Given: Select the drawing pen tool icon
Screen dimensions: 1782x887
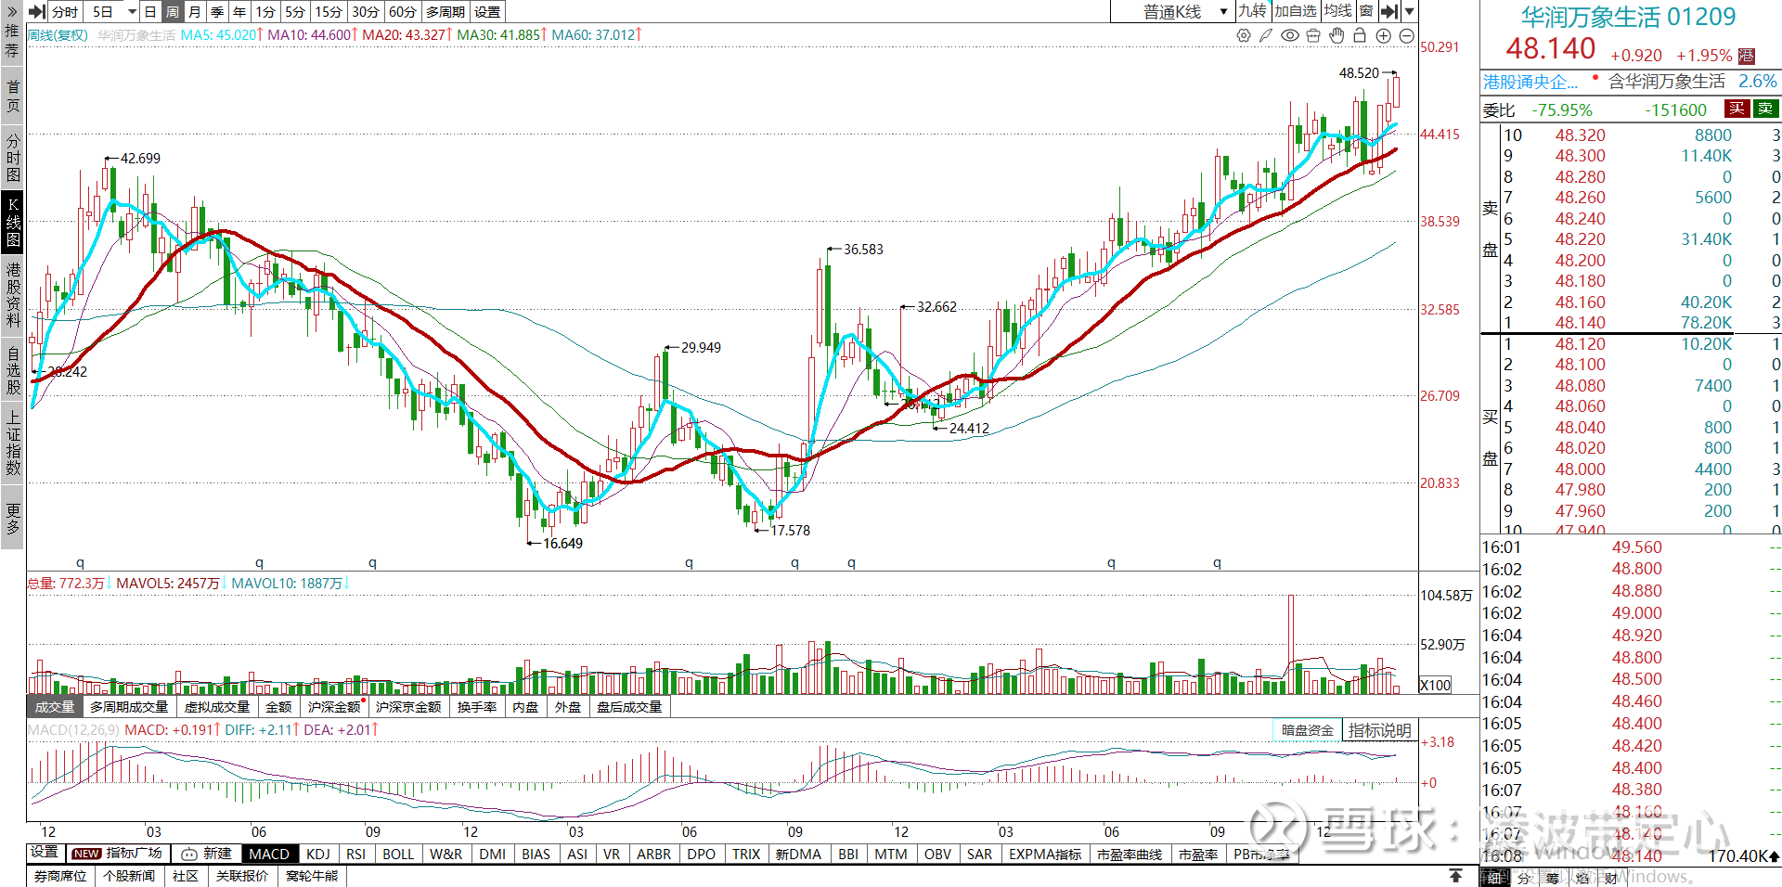Looking at the screenshot, I should (x=1266, y=35).
